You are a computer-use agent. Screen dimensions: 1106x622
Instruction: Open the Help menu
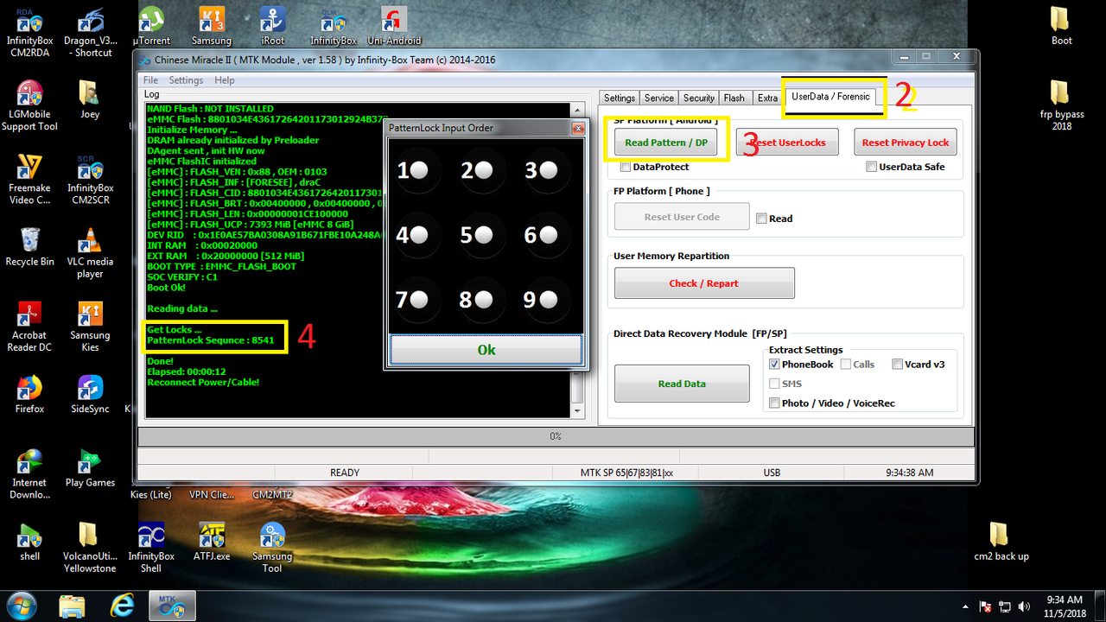225,80
